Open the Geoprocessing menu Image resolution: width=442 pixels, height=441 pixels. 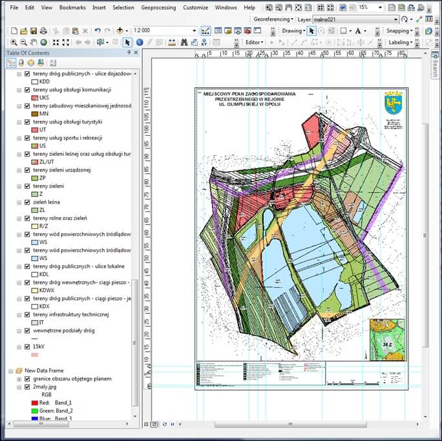pos(158,8)
